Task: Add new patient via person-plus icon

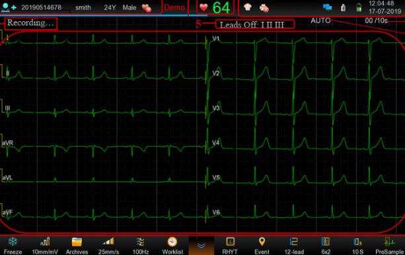Action: pos(9,7)
